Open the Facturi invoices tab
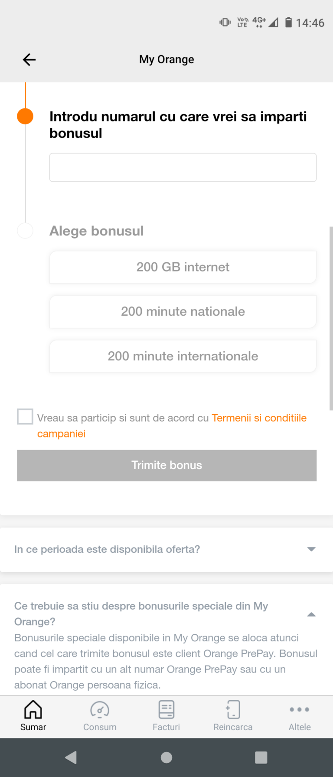Image resolution: width=333 pixels, height=777 pixels. coord(166,716)
